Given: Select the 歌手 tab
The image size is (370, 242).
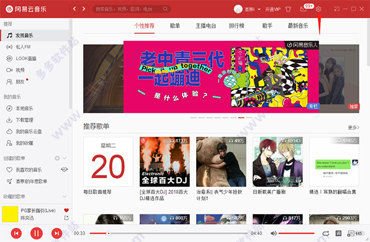Looking at the screenshot, I should [267, 26].
